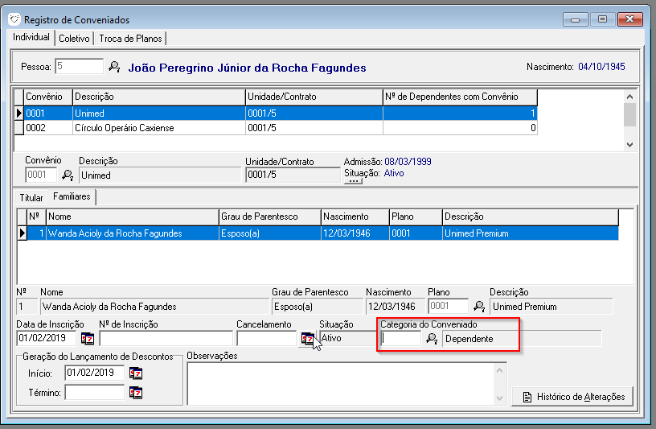Click search icon for Categoria do Conveniado
This screenshot has height=429, width=656.
432,339
